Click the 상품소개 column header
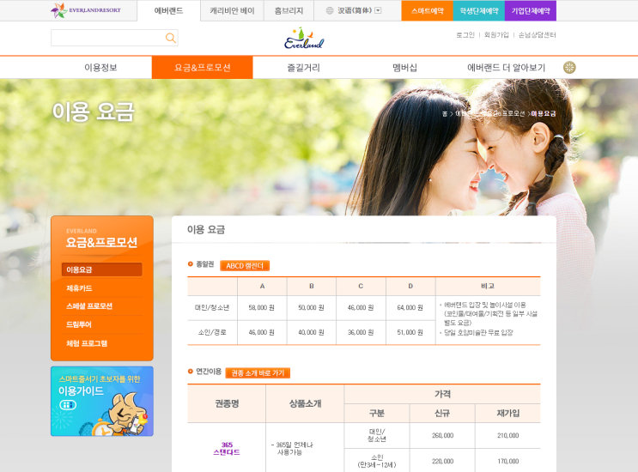The image size is (638, 472). pyautogui.click(x=305, y=403)
